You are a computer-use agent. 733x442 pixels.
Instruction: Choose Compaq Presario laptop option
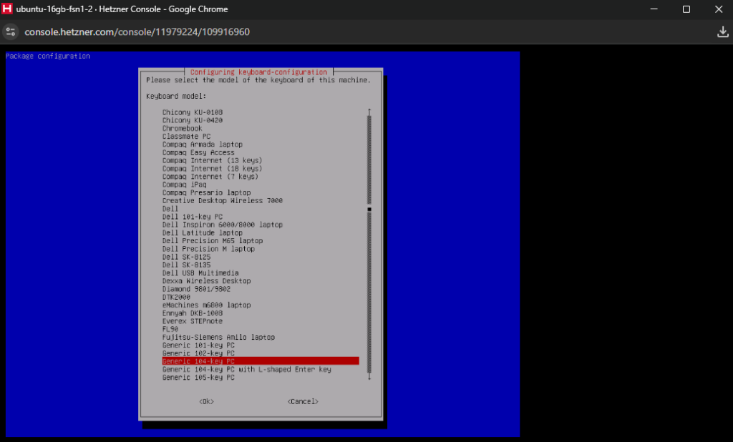point(206,193)
